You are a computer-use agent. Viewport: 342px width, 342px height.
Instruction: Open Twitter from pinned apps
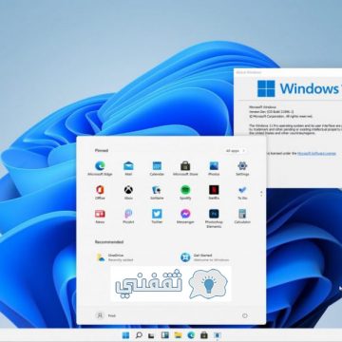[157, 217]
